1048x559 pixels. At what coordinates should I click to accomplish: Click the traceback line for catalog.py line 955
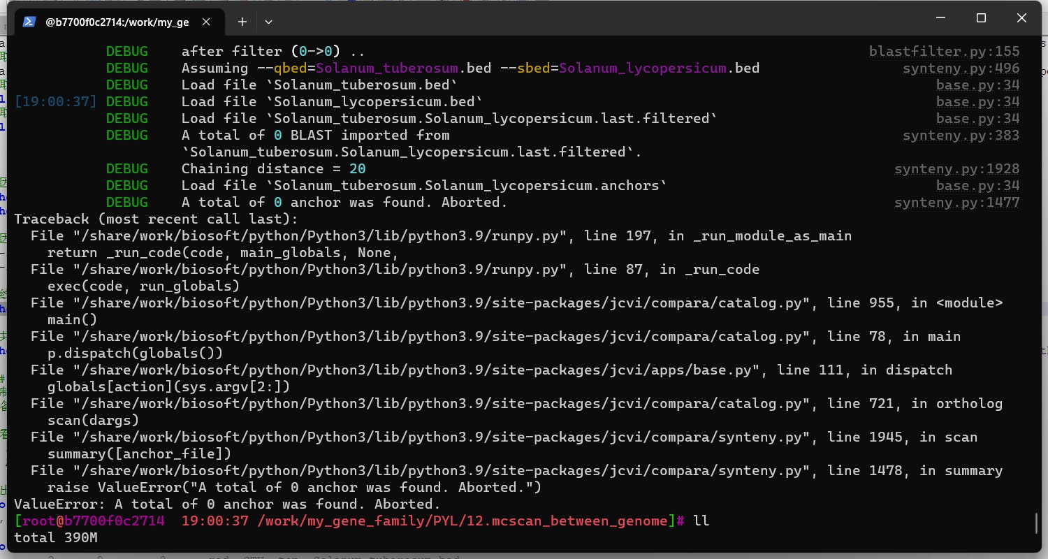coord(516,303)
